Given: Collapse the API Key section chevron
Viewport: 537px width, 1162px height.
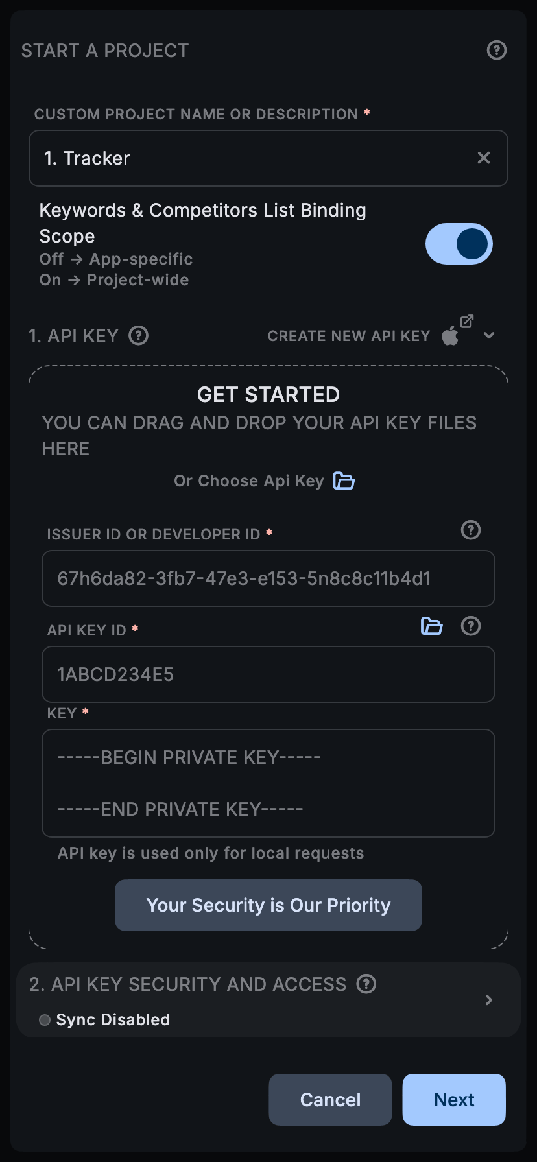Looking at the screenshot, I should (489, 335).
